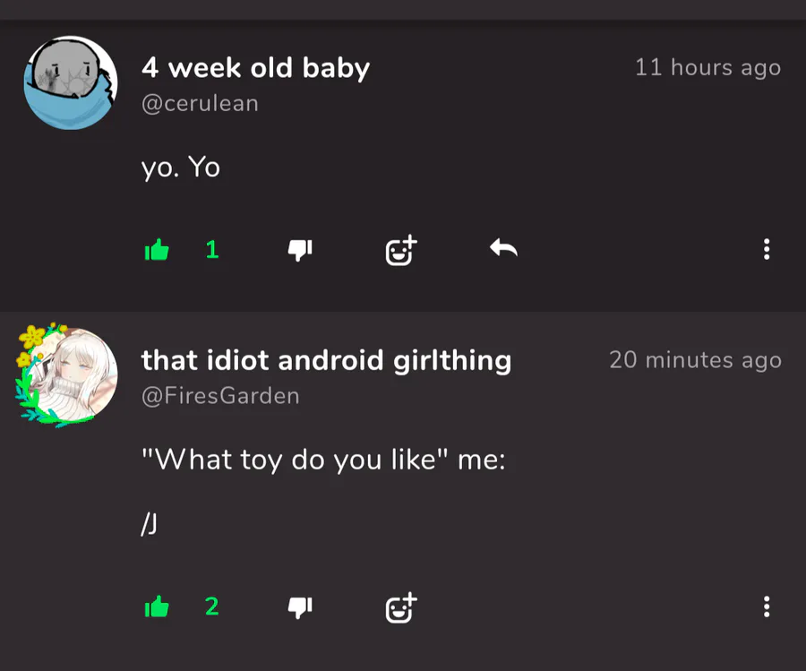Reply to the 4 week old baby comment
Viewport: 806px width, 671px height.
[x=503, y=248]
